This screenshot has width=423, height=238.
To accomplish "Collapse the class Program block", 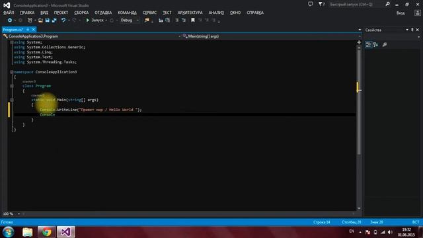I will tap(12, 86).
